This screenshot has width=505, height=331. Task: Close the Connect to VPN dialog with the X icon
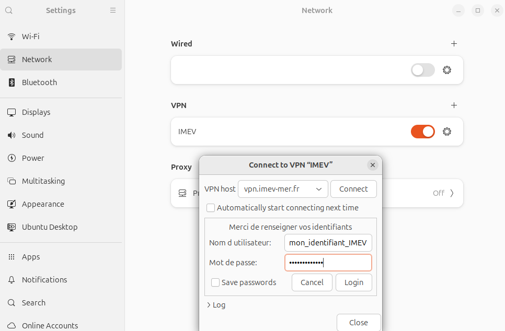372,165
